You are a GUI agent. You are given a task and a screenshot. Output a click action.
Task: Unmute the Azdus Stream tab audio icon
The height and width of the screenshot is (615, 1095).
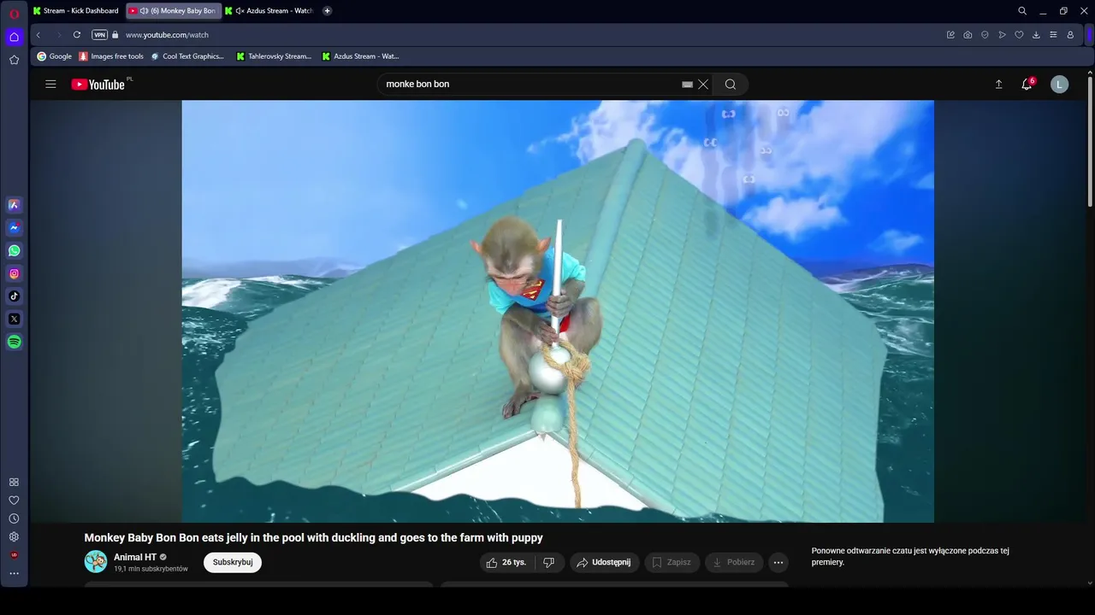point(240,11)
